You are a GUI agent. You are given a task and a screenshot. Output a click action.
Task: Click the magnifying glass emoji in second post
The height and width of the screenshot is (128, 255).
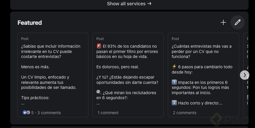click(99, 92)
